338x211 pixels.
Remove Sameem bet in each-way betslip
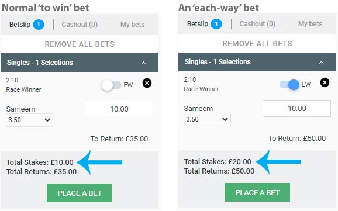point(325,82)
